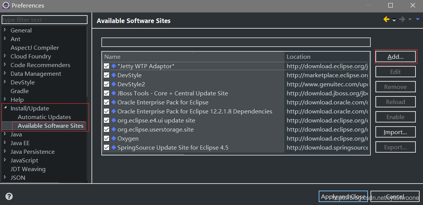Viewport: 423px width, 205px height.
Task: Uncheck the "Jetty WTP Adaptor" site checkbox
Action: 106,66
